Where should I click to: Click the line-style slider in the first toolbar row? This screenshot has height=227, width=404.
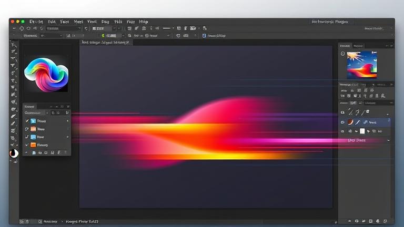(x=167, y=28)
